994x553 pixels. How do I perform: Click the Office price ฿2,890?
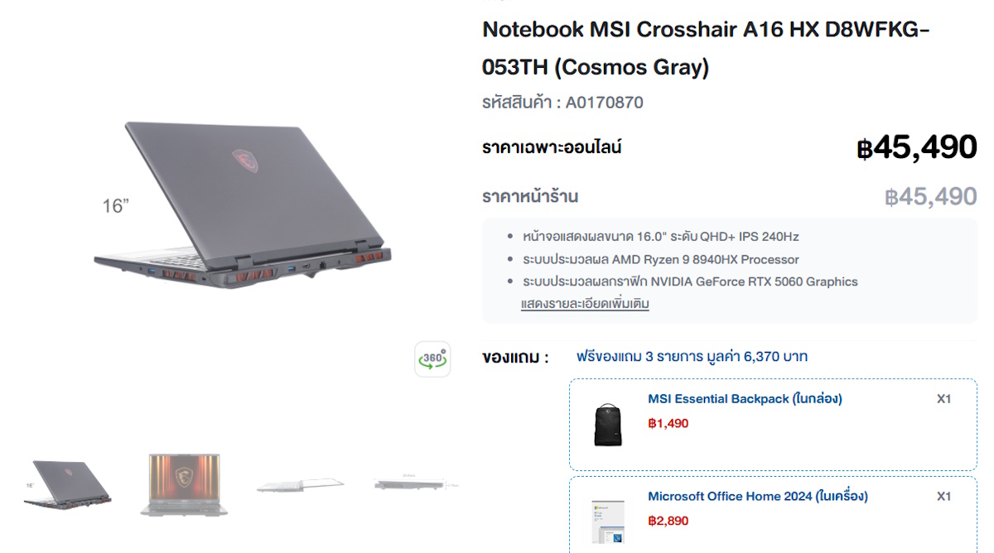(x=668, y=522)
